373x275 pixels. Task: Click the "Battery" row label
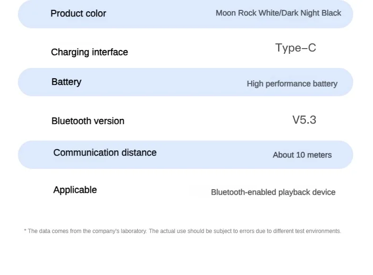66,82
